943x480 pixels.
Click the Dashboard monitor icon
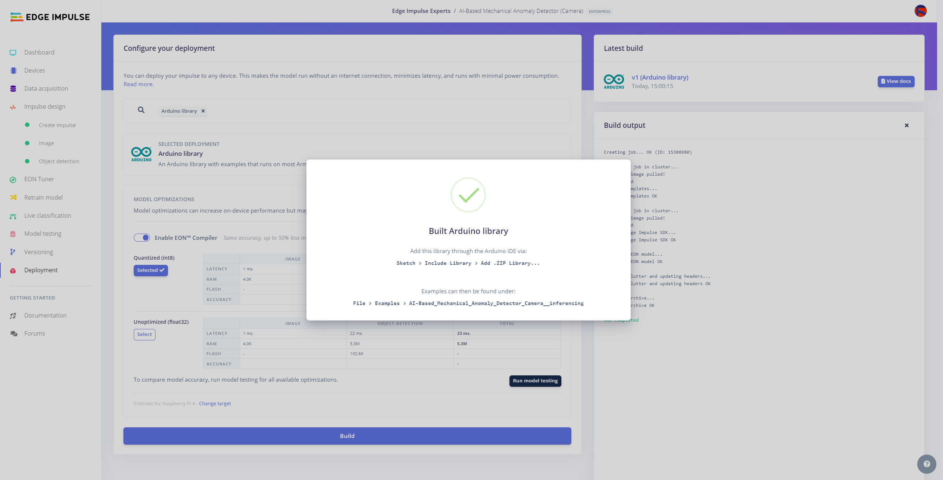click(13, 52)
